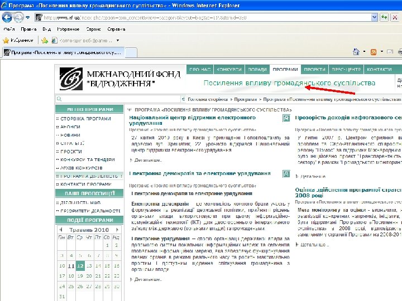
Task: Click the Home page icon
Action: [356, 52]
